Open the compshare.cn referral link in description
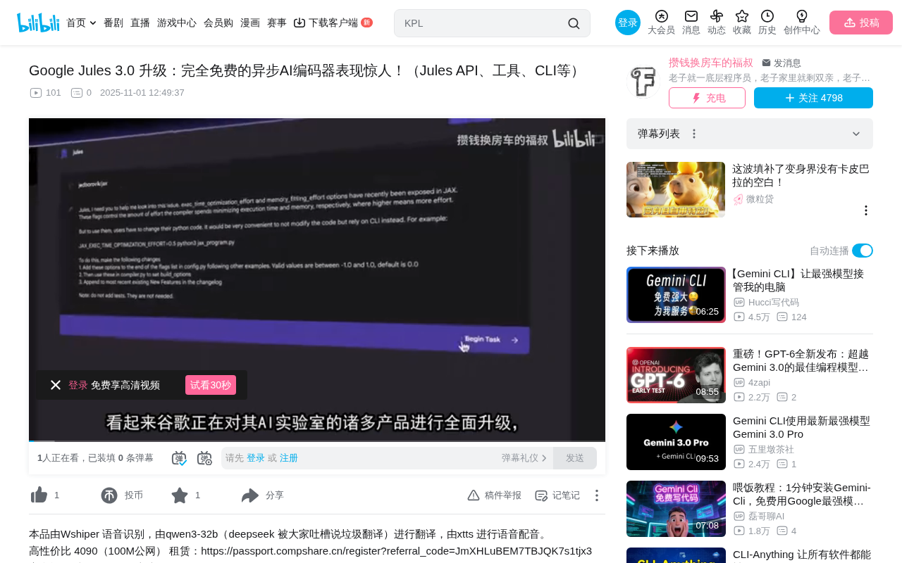902x563 pixels. (396, 550)
